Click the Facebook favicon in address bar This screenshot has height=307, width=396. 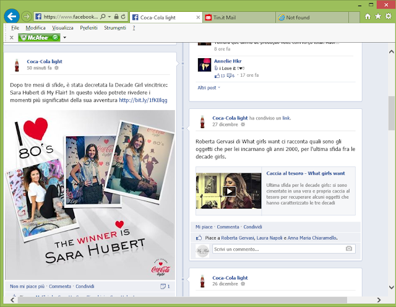[38, 17]
